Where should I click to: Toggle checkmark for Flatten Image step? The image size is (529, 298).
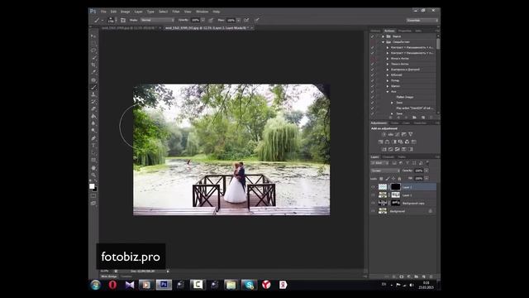click(373, 97)
